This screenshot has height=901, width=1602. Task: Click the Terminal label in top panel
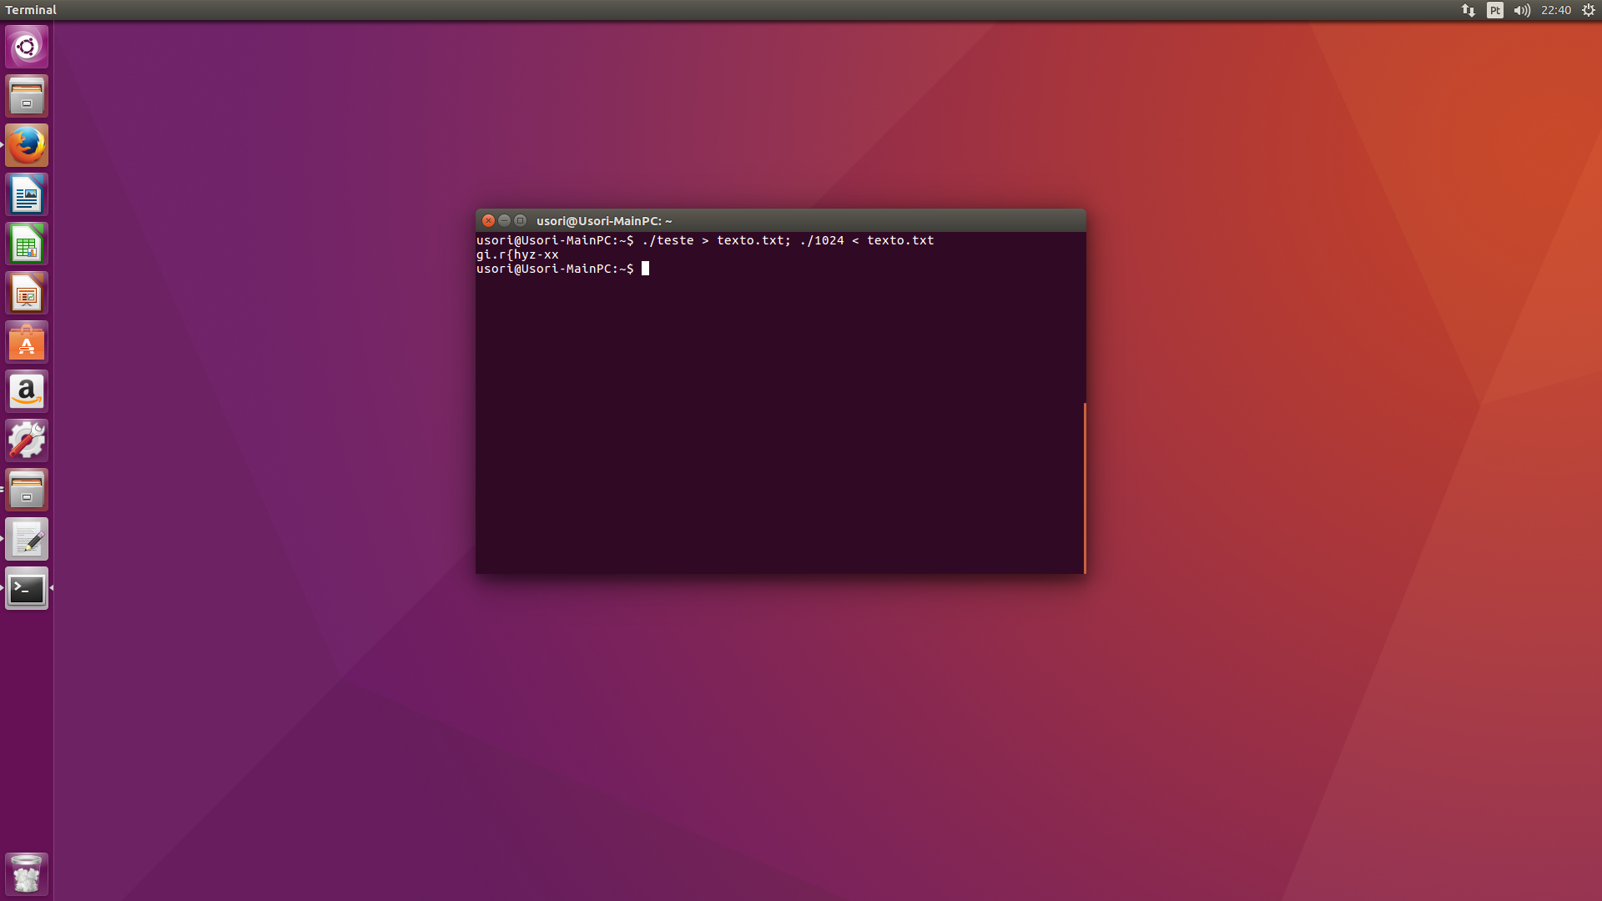[x=31, y=10]
